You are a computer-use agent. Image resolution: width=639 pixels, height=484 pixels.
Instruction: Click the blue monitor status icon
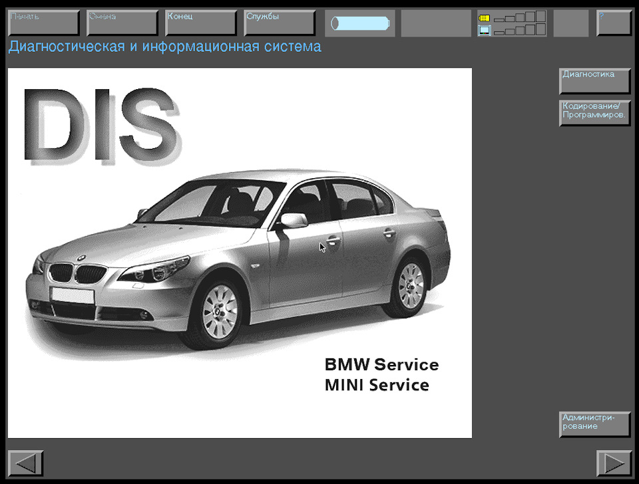point(484,30)
